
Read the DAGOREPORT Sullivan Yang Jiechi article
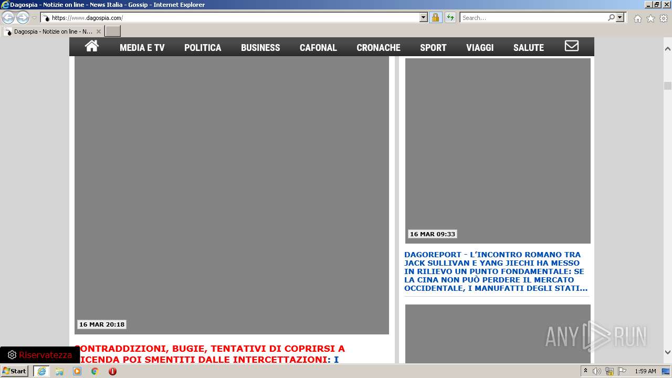tap(496, 271)
